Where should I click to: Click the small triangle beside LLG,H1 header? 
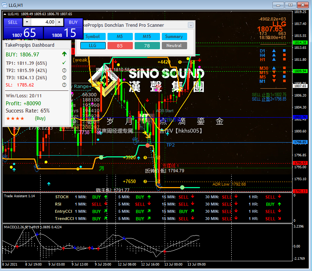(x=5, y=14)
